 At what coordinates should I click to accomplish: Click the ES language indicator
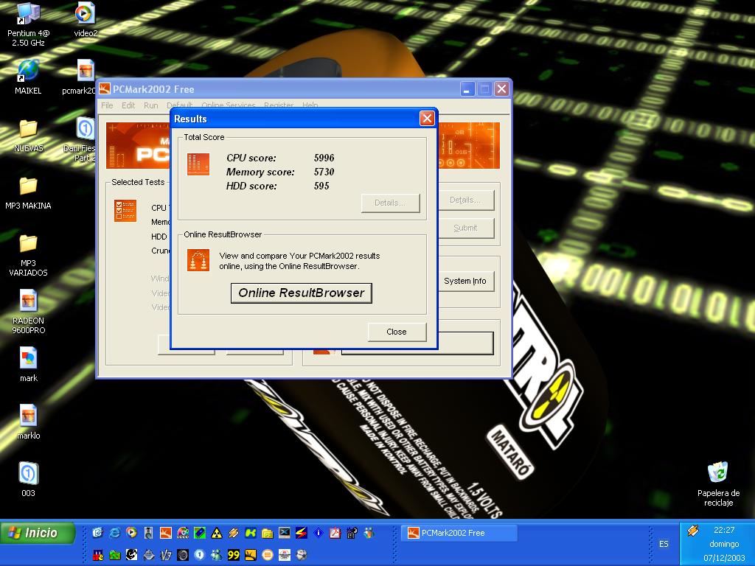[664, 544]
